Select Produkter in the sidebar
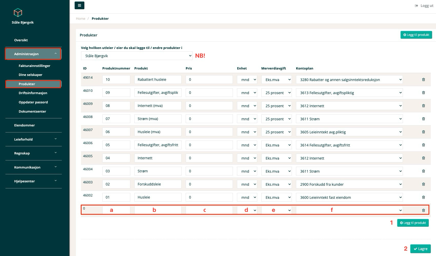Screen dimensions: 436x256 (33, 84)
